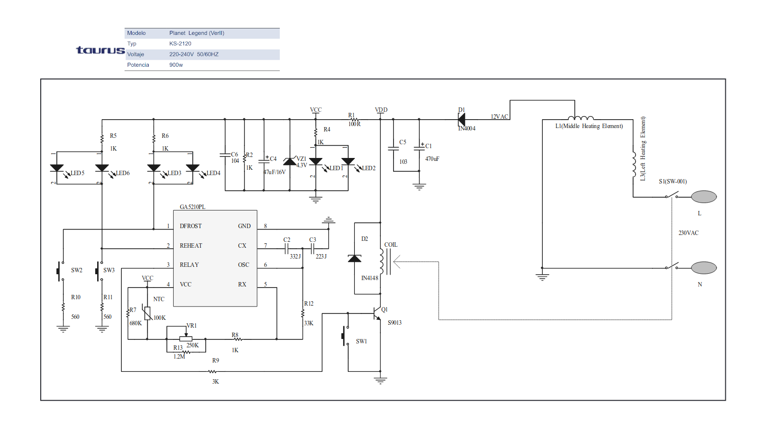Click the gray L terminal oval
Screen dimensions: 771x442
[704, 197]
